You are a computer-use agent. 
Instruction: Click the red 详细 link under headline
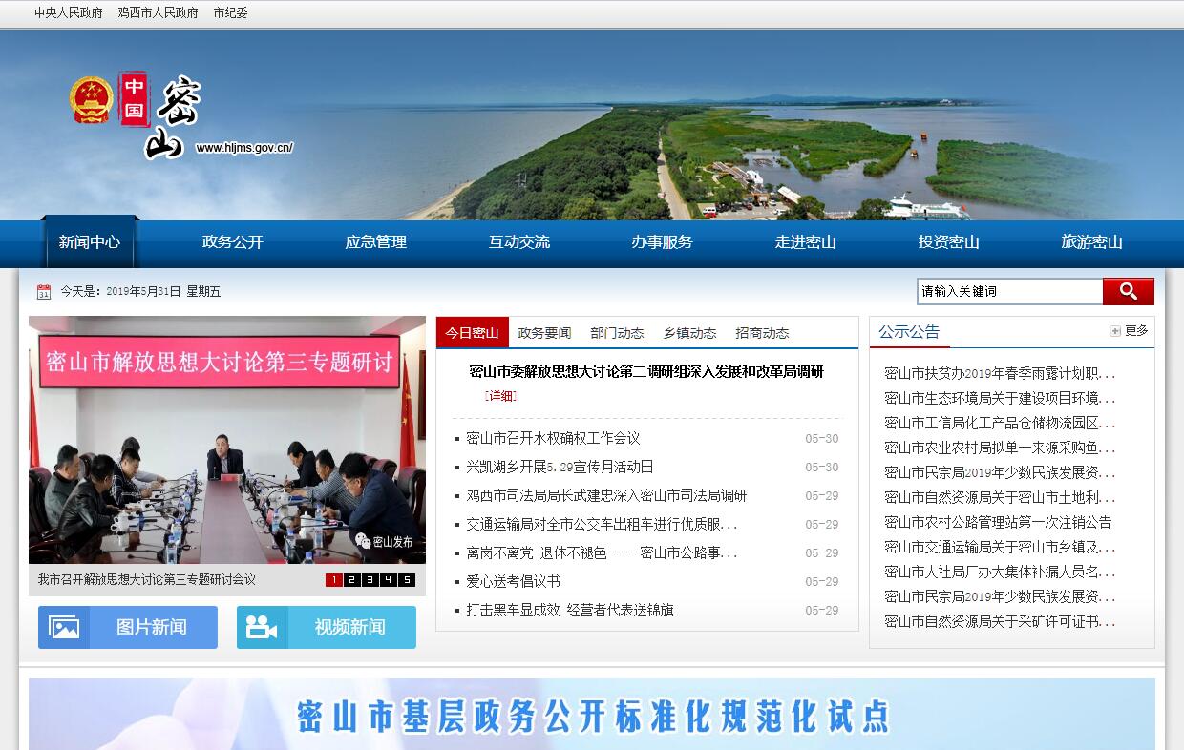[500, 396]
